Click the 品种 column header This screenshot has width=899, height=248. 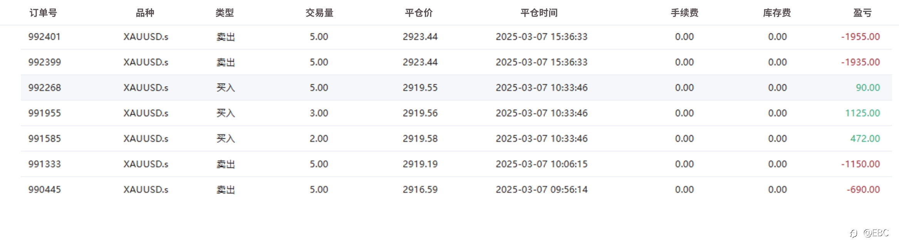(x=145, y=13)
